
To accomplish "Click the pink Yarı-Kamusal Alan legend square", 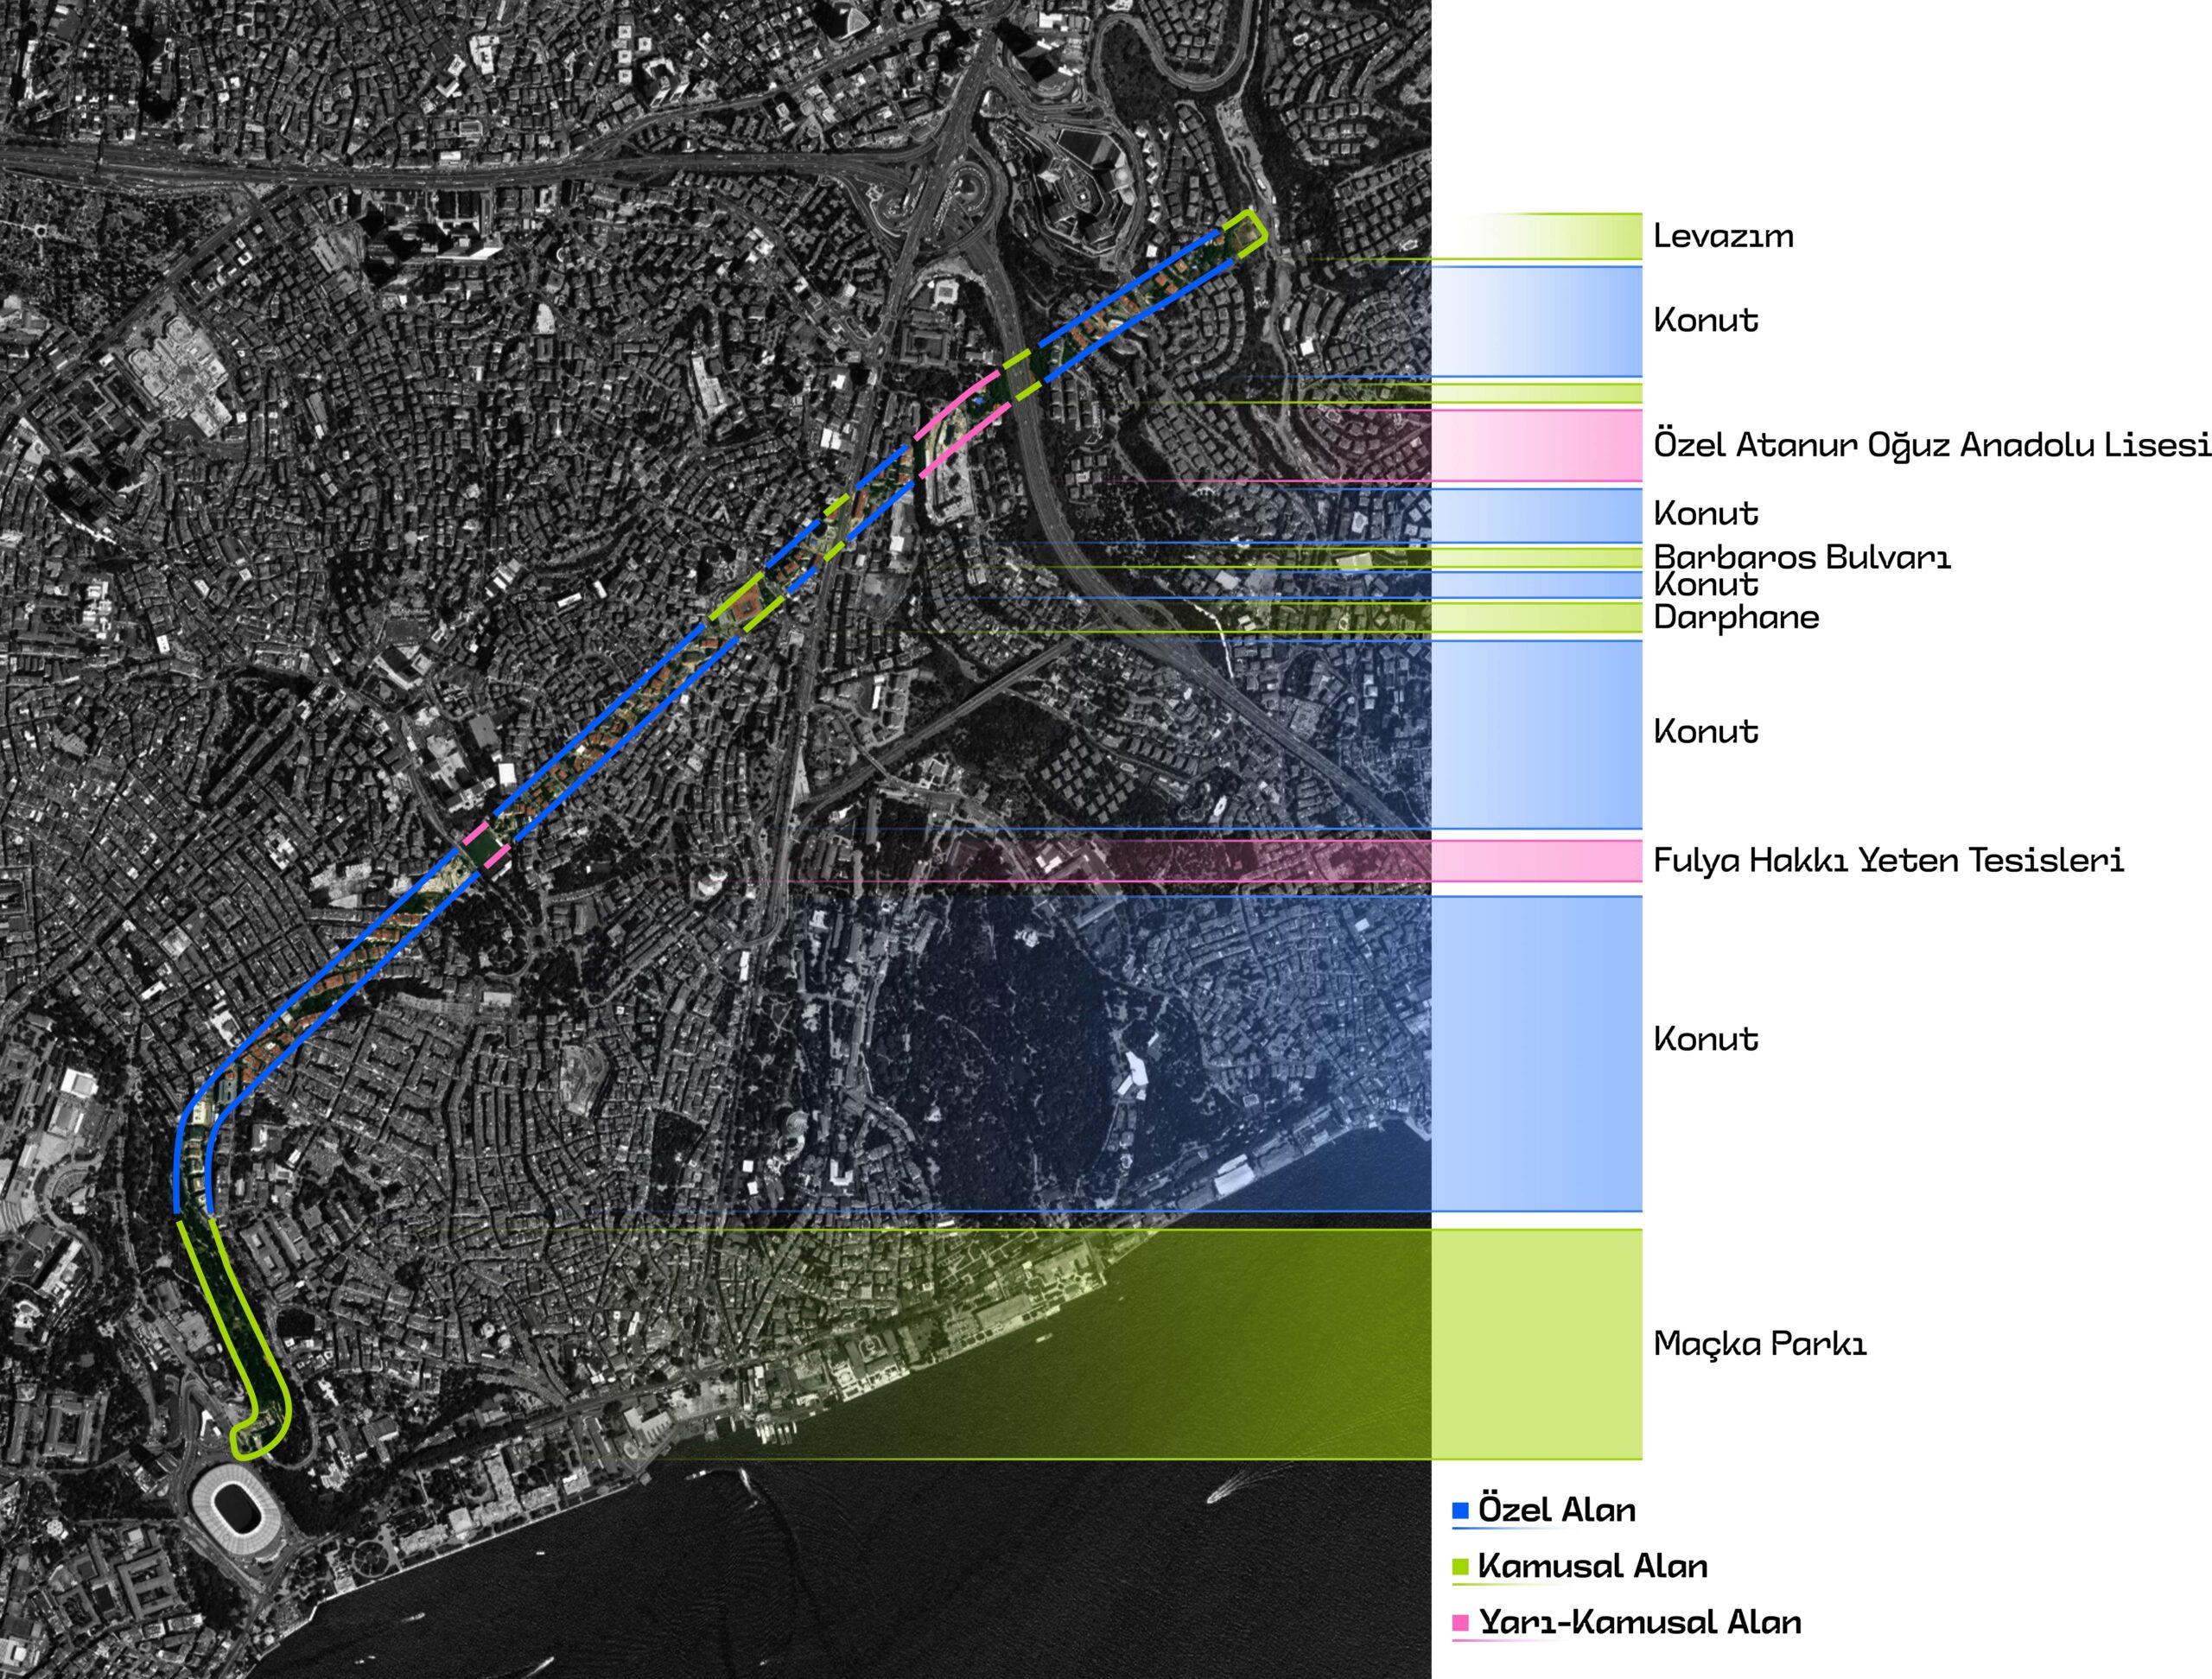I will pyautogui.click(x=1460, y=1622).
